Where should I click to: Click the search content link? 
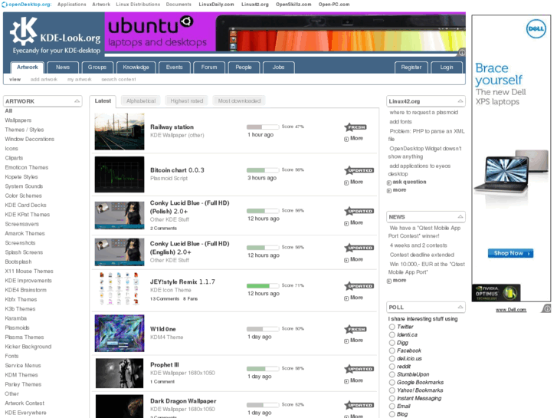click(x=119, y=79)
